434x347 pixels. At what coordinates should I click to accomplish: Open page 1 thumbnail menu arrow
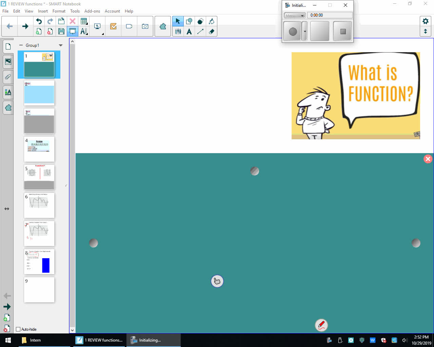[50, 55]
